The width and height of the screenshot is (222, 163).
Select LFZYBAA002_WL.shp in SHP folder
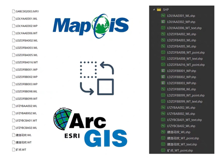(x=181, y=108)
